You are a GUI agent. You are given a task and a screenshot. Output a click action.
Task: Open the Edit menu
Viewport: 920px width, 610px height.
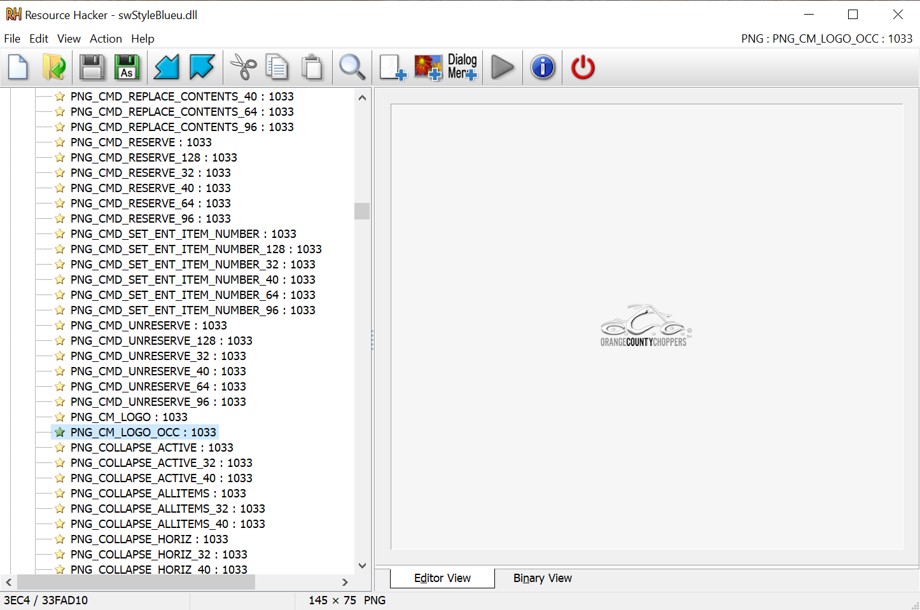[x=39, y=39]
